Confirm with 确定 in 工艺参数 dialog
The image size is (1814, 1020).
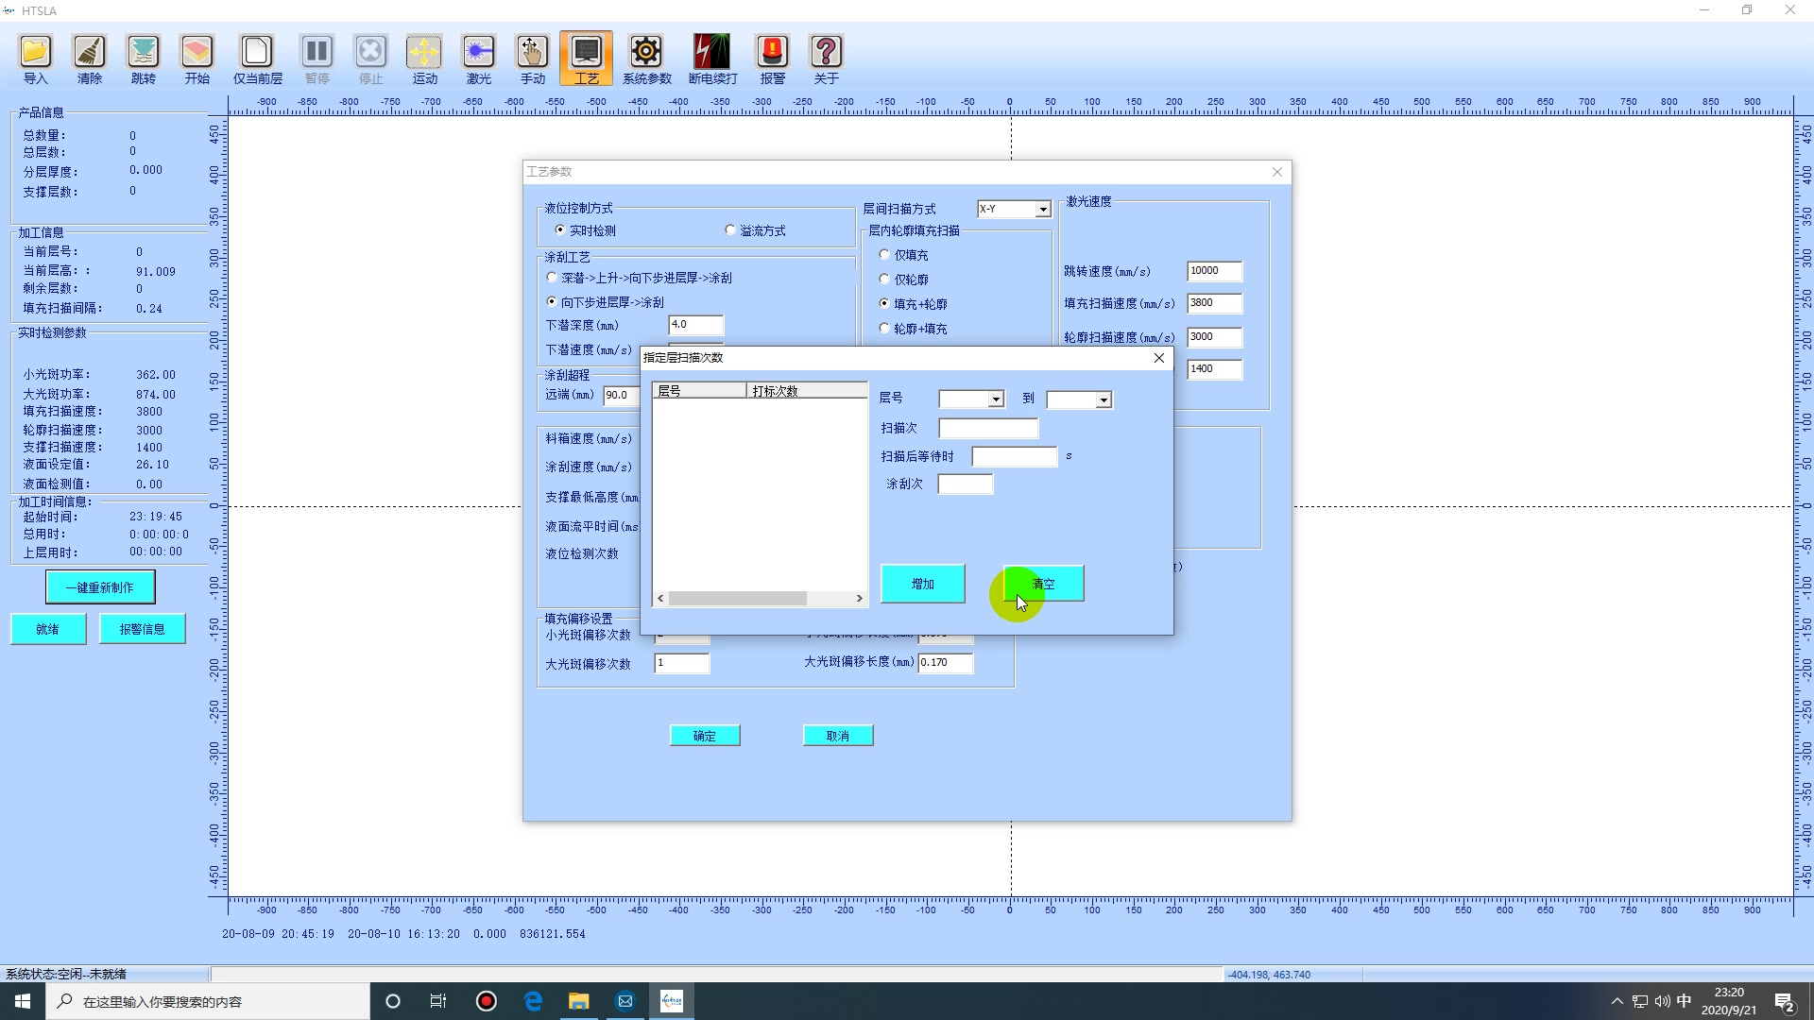pos(705,736)
